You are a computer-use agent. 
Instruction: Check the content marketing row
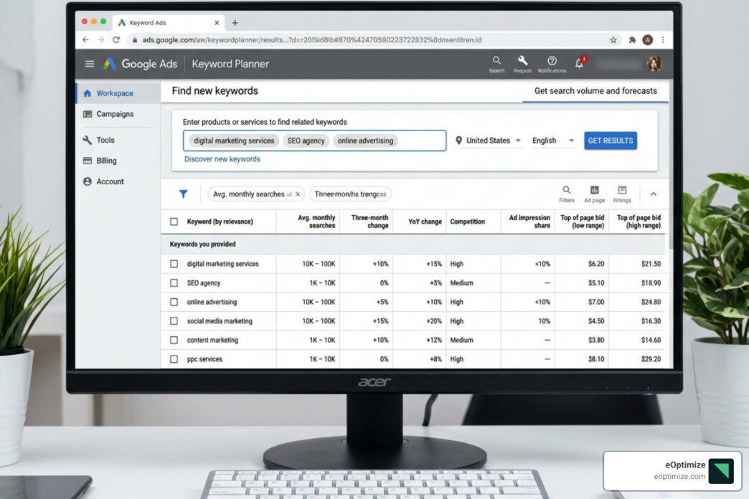pyautogui.click(x=174, y=340)
